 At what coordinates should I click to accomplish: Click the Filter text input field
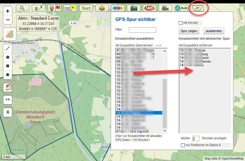click(x=142, y=30)
